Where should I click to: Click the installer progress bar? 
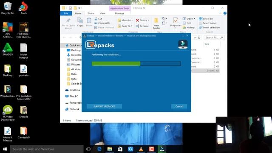pyautogui.click(x=136, y=64)
